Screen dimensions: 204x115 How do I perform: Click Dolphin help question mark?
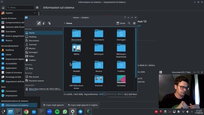click(125, 18)
